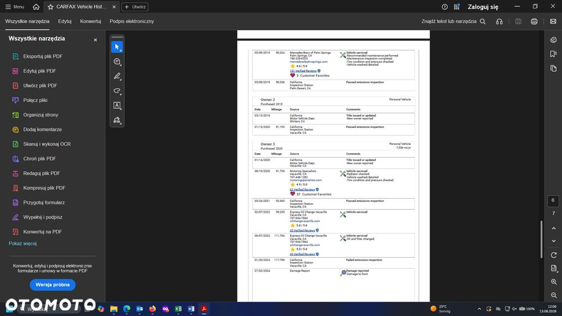Open the page thumbnails panel icon

coord(554,68)
